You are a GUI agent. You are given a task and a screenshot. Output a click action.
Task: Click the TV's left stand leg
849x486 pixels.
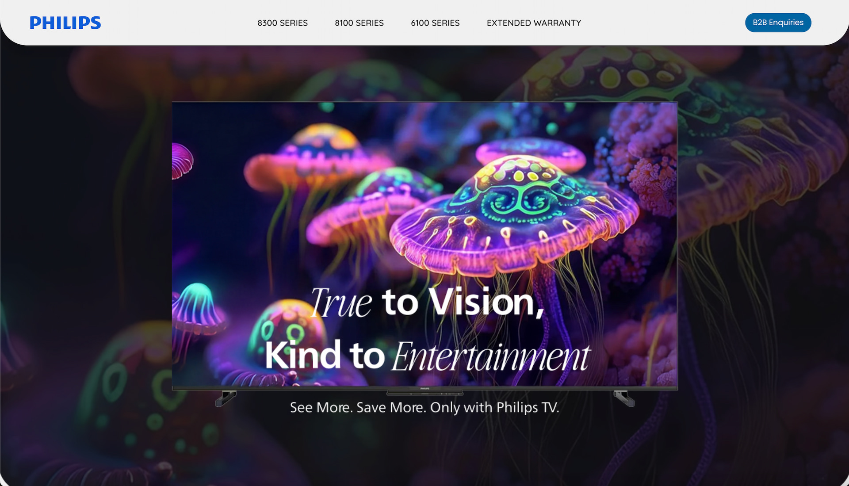tap(226, 398)
